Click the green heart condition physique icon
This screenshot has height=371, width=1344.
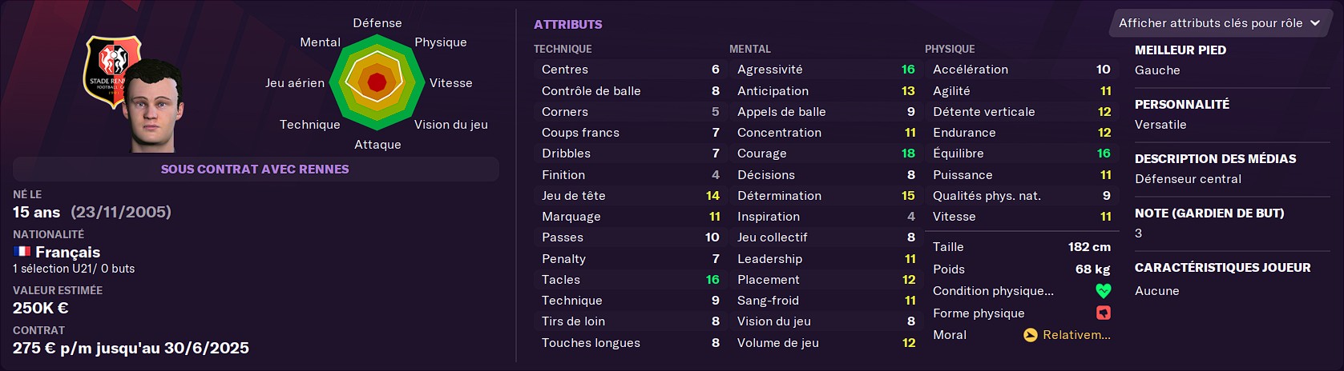[1103, 291]
